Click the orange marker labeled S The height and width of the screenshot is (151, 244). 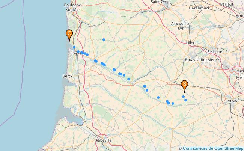184,86
